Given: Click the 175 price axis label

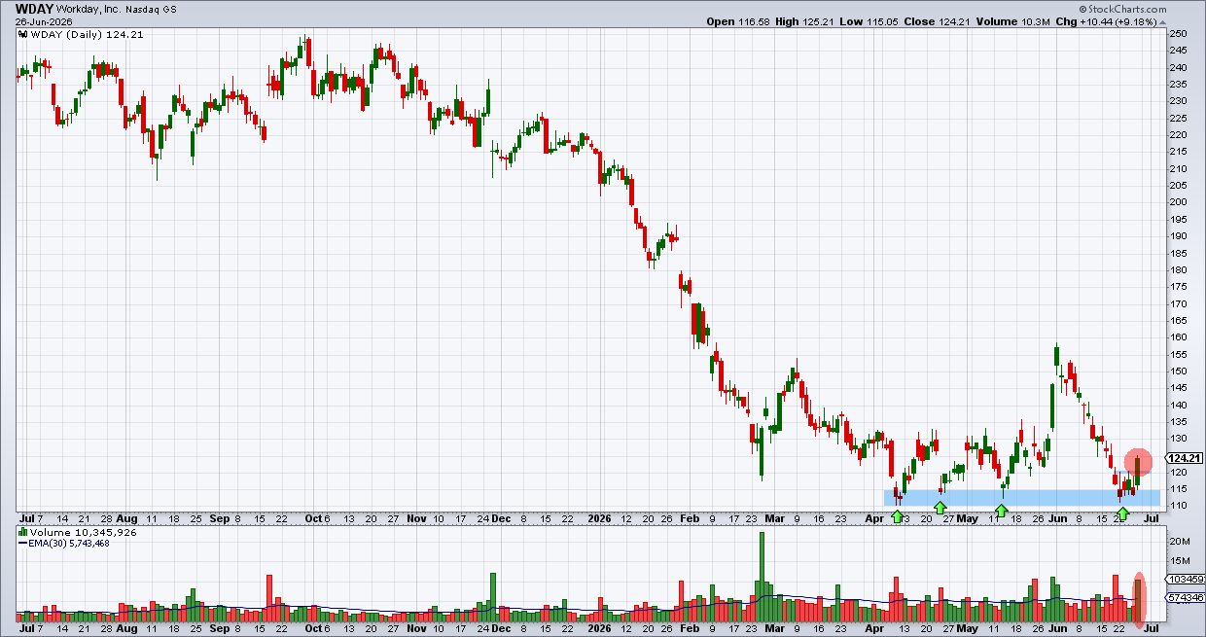Looking at the screenshot, I should click(x=1178, y=287).
